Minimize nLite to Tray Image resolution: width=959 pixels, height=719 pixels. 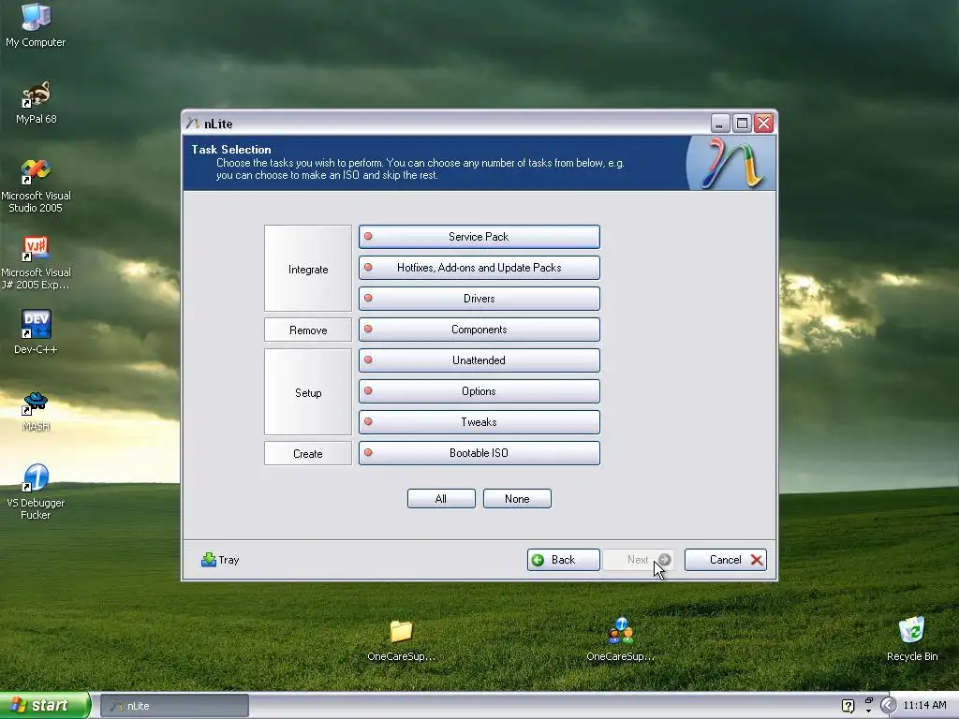(x=220, y=560)
